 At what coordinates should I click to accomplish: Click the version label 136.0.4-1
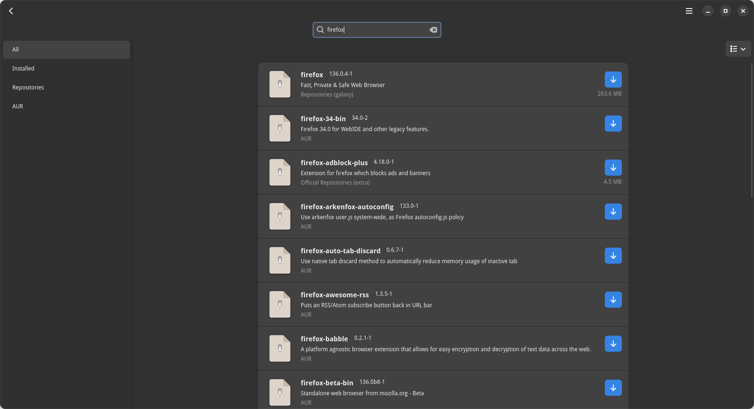tap(341, 74)
